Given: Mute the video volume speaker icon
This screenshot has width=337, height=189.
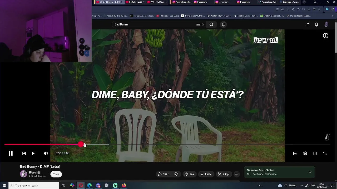Looking at the screenshot, I should pos(46,153).
